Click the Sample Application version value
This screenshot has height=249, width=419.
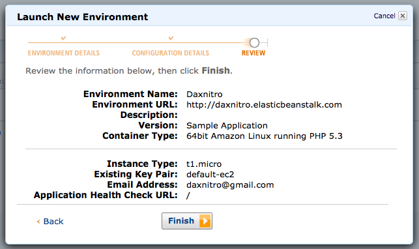pyautogui.click(x=227, y=126)
